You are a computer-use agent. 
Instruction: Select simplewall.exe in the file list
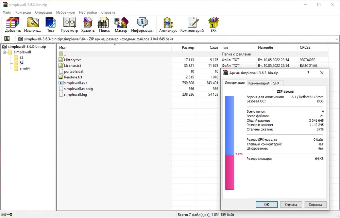tap(76, 83)
